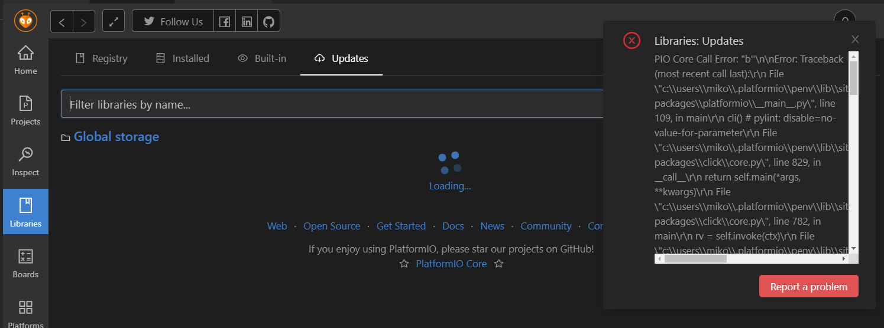Screen dimensions: 884x328
Task: Open the Web footer link
Action: [277, 226]
